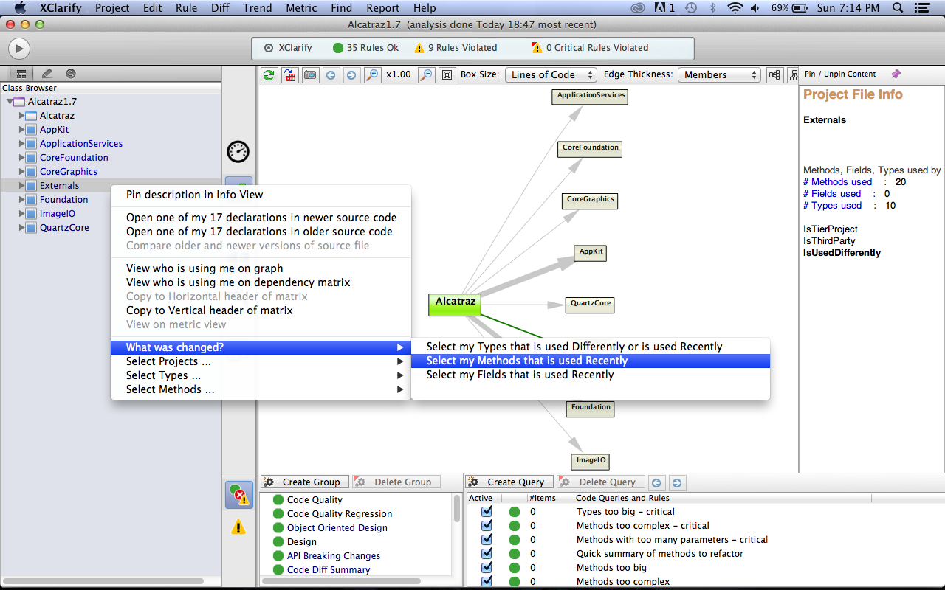Click the red export graph toolbar icon
Screen dimensions: 945x590
click(x=290, y=75)
